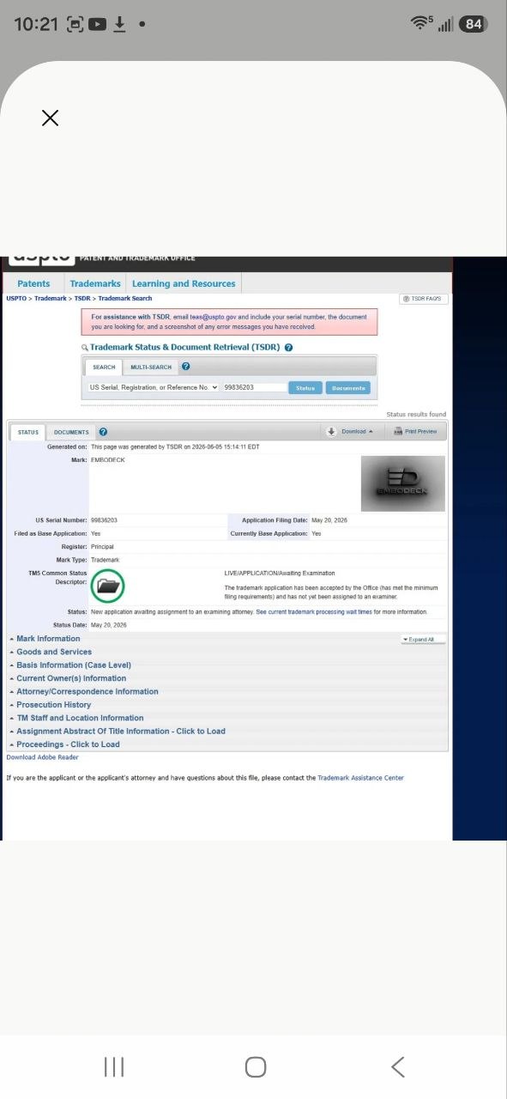This screenshot has width=507, height=1099.
Task: Click Download Adobe Reader link
Action: [x=42, y=757]
